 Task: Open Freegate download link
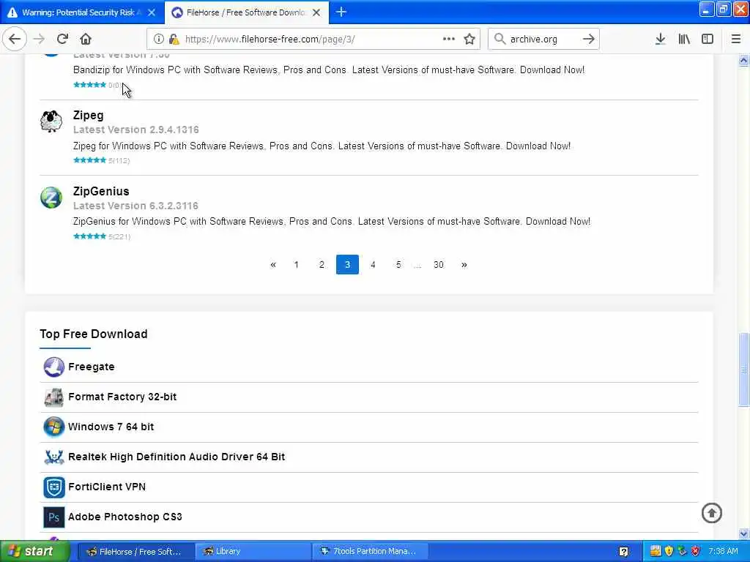92,367
